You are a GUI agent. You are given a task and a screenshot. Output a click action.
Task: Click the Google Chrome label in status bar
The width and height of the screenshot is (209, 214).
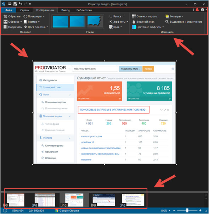[69, 210]
